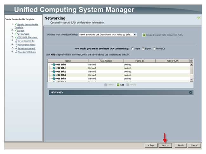Click the Server Boot Order page icon

tap(16, 40)
